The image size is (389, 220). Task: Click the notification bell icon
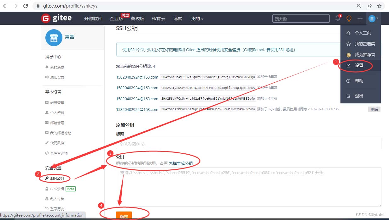pos(338,19)
